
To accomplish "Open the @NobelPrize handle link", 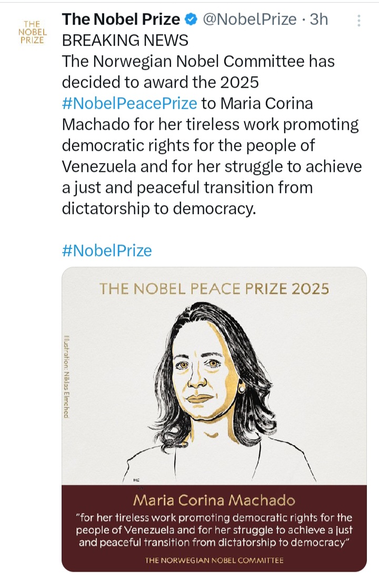I will [250, 20].
